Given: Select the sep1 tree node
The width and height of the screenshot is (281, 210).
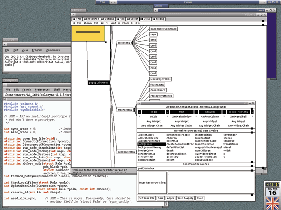Looking at the screenshot, I should click(x=153, y=35).
